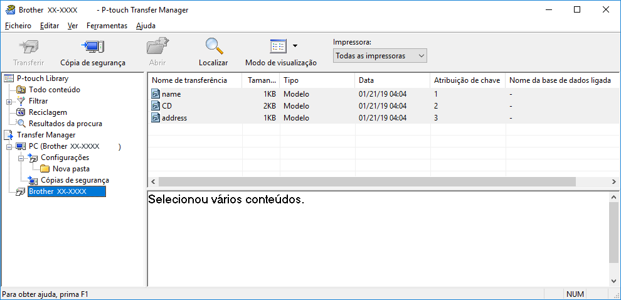Click the Brother XX-XXXX printer icon
This screenshot has height=300, width=621.
[21, 192]
